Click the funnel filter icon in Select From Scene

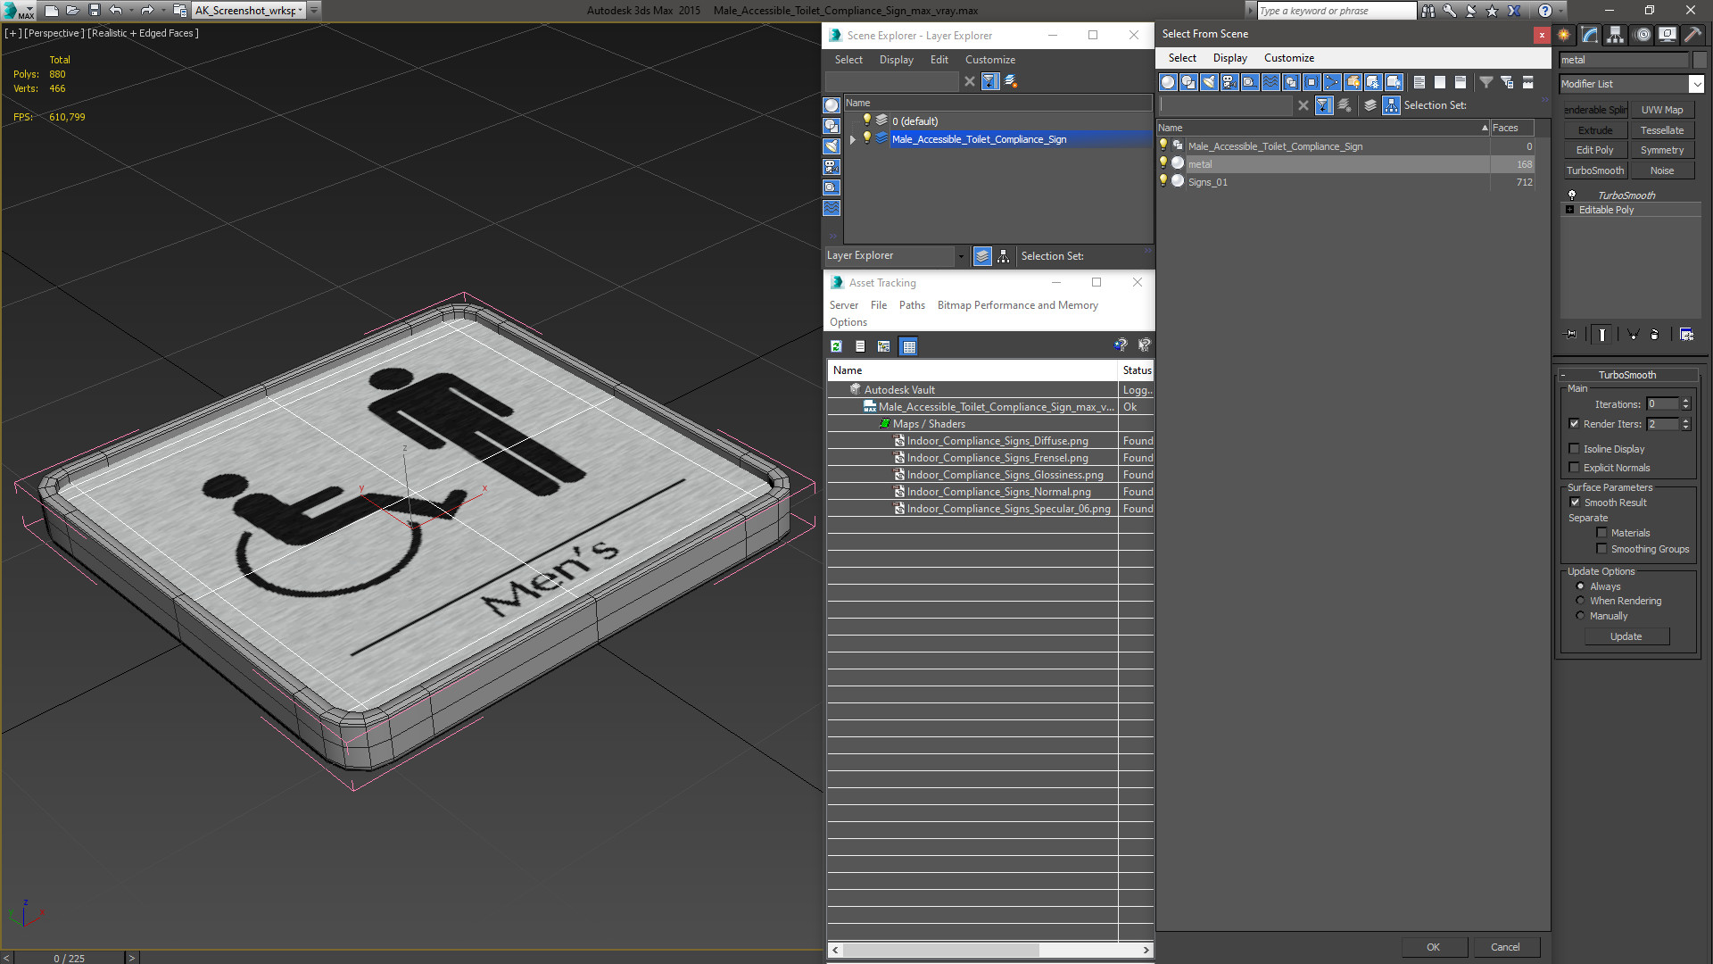click(1486, 82)
